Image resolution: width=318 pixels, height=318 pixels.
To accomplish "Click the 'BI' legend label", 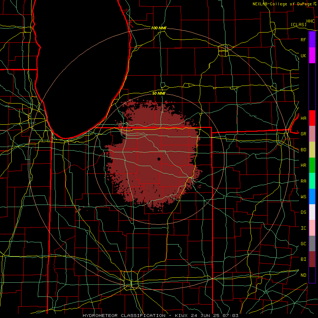I will [303, 259].
